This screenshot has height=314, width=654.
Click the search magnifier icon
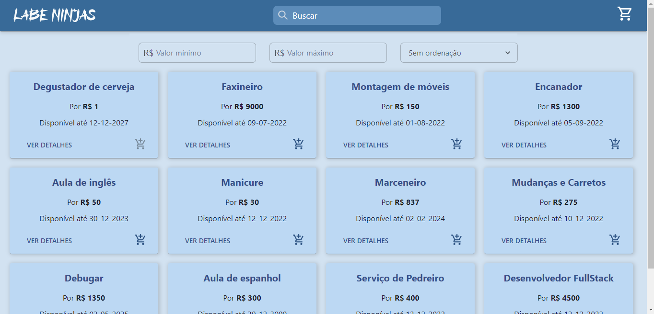(283, 15)
